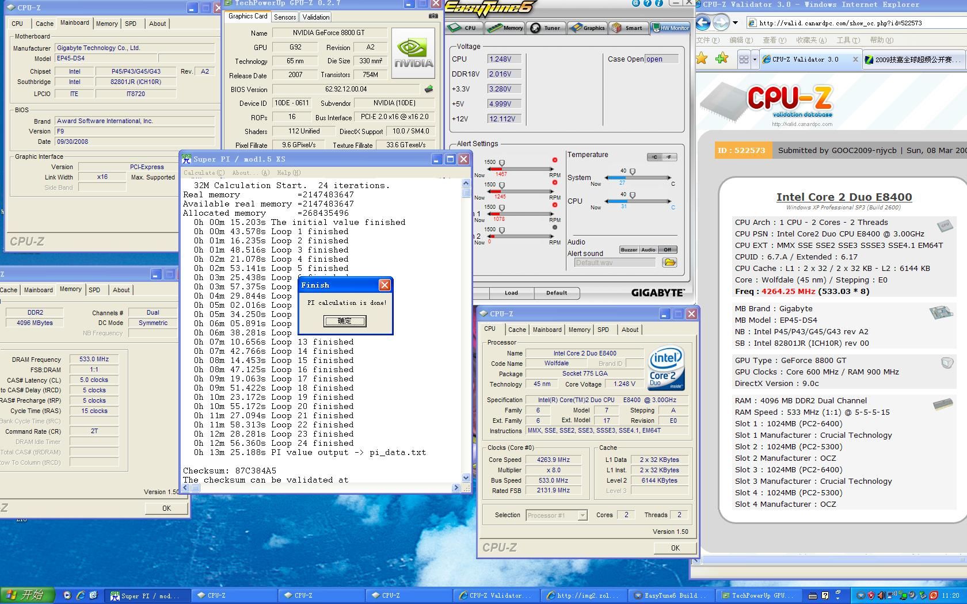Click the EasyTune6 @ web icon
The width and height of the screenshot is (967, 604).
pos(635,3)
